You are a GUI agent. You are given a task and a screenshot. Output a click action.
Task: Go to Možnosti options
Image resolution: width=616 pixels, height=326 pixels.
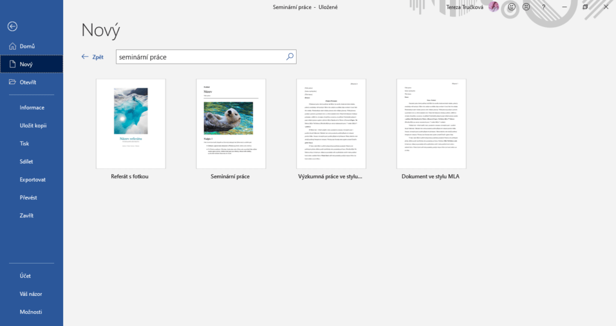(31, 312)
